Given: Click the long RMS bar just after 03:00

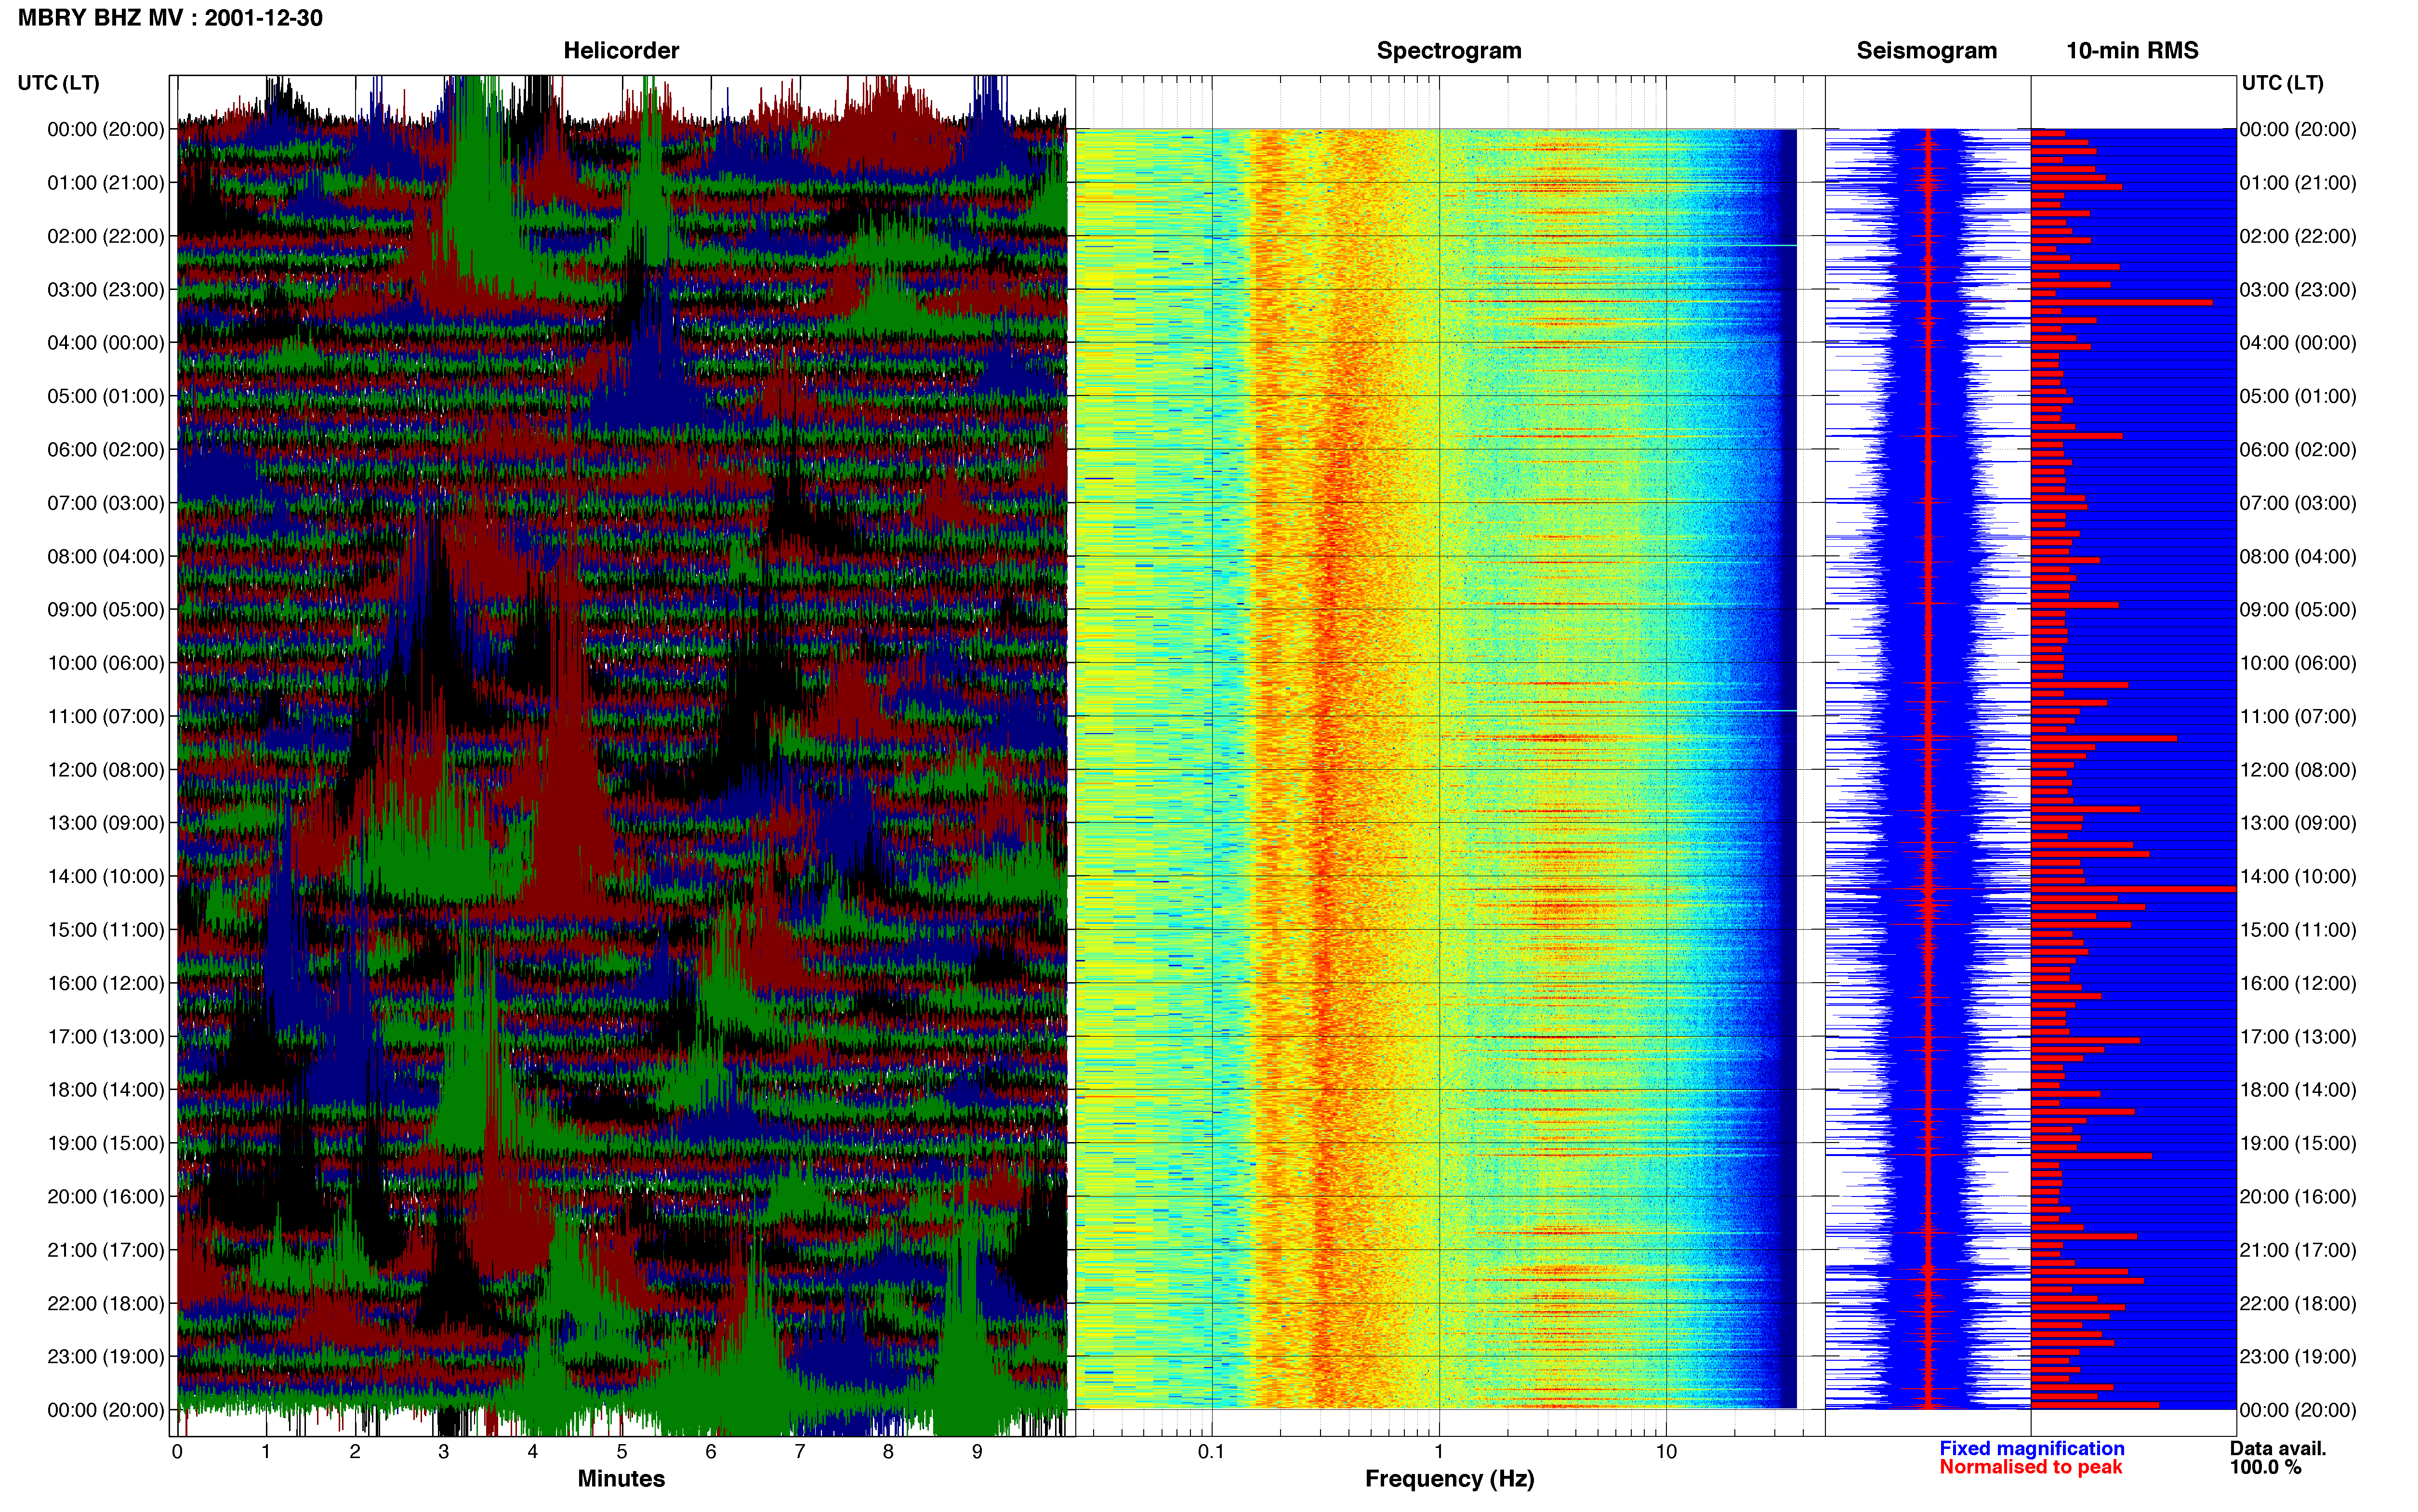Looking at the screenshot, I should pos(2121,302).
